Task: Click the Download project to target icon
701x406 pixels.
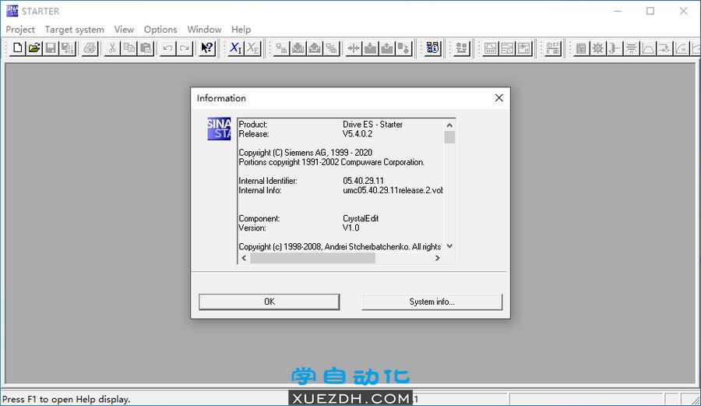Action: pos(298,48)
